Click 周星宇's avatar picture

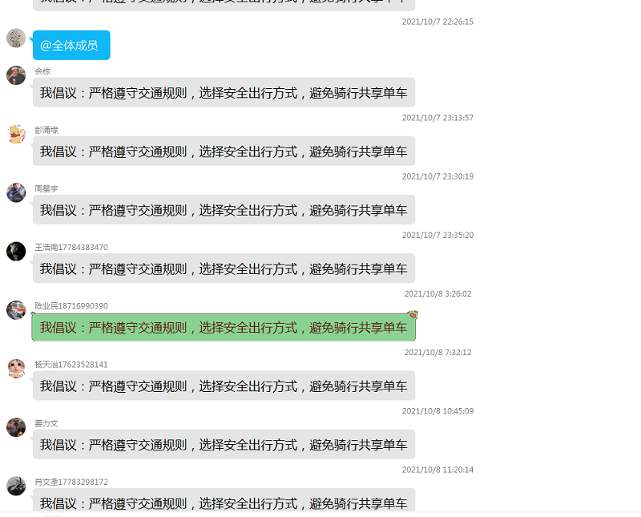(16, 192)
